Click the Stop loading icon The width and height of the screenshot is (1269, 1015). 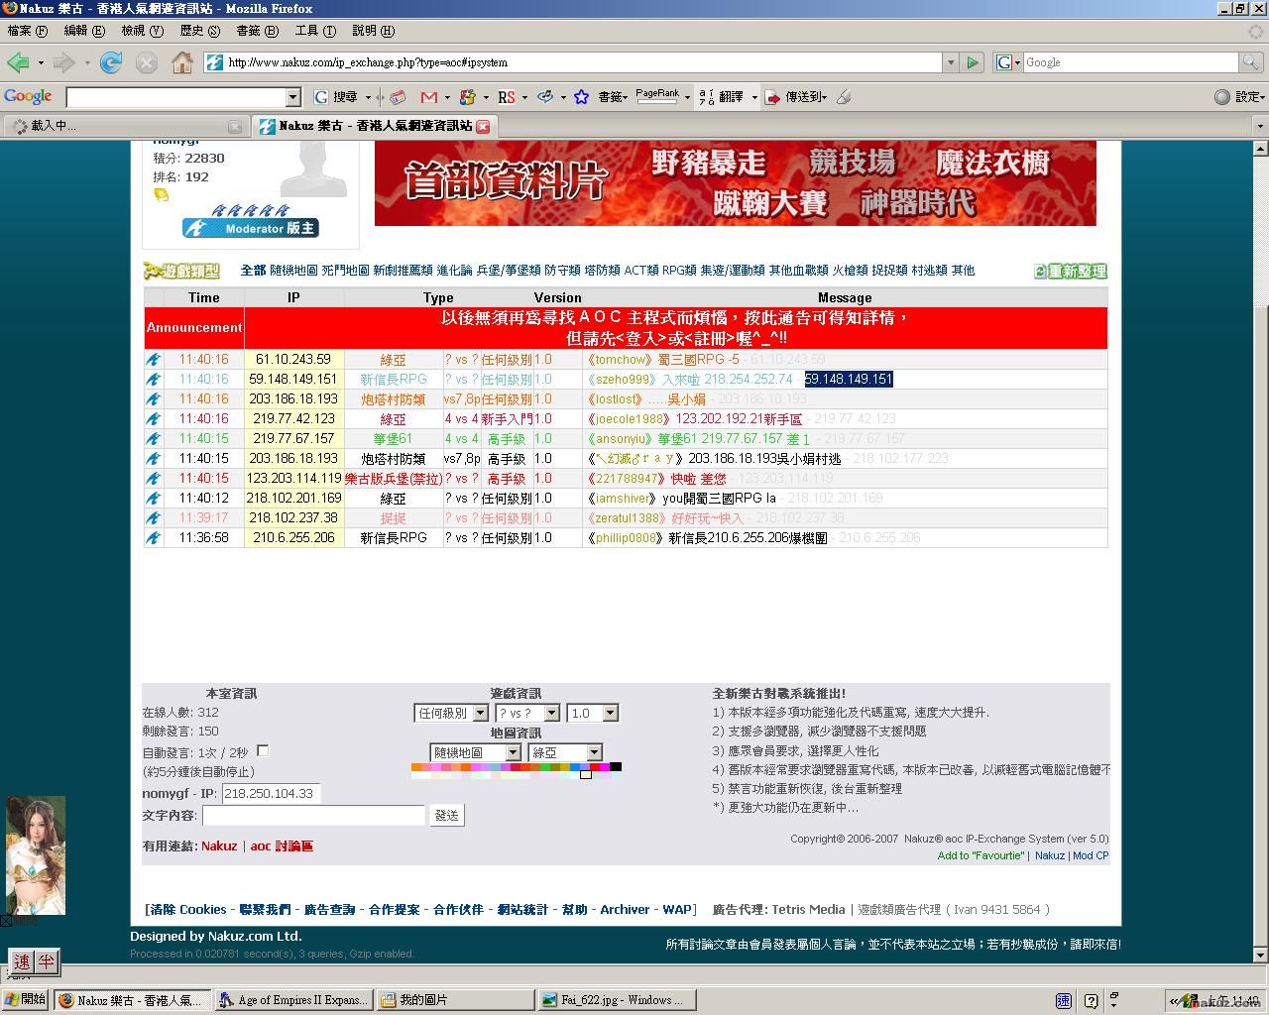tap(147, 62)
